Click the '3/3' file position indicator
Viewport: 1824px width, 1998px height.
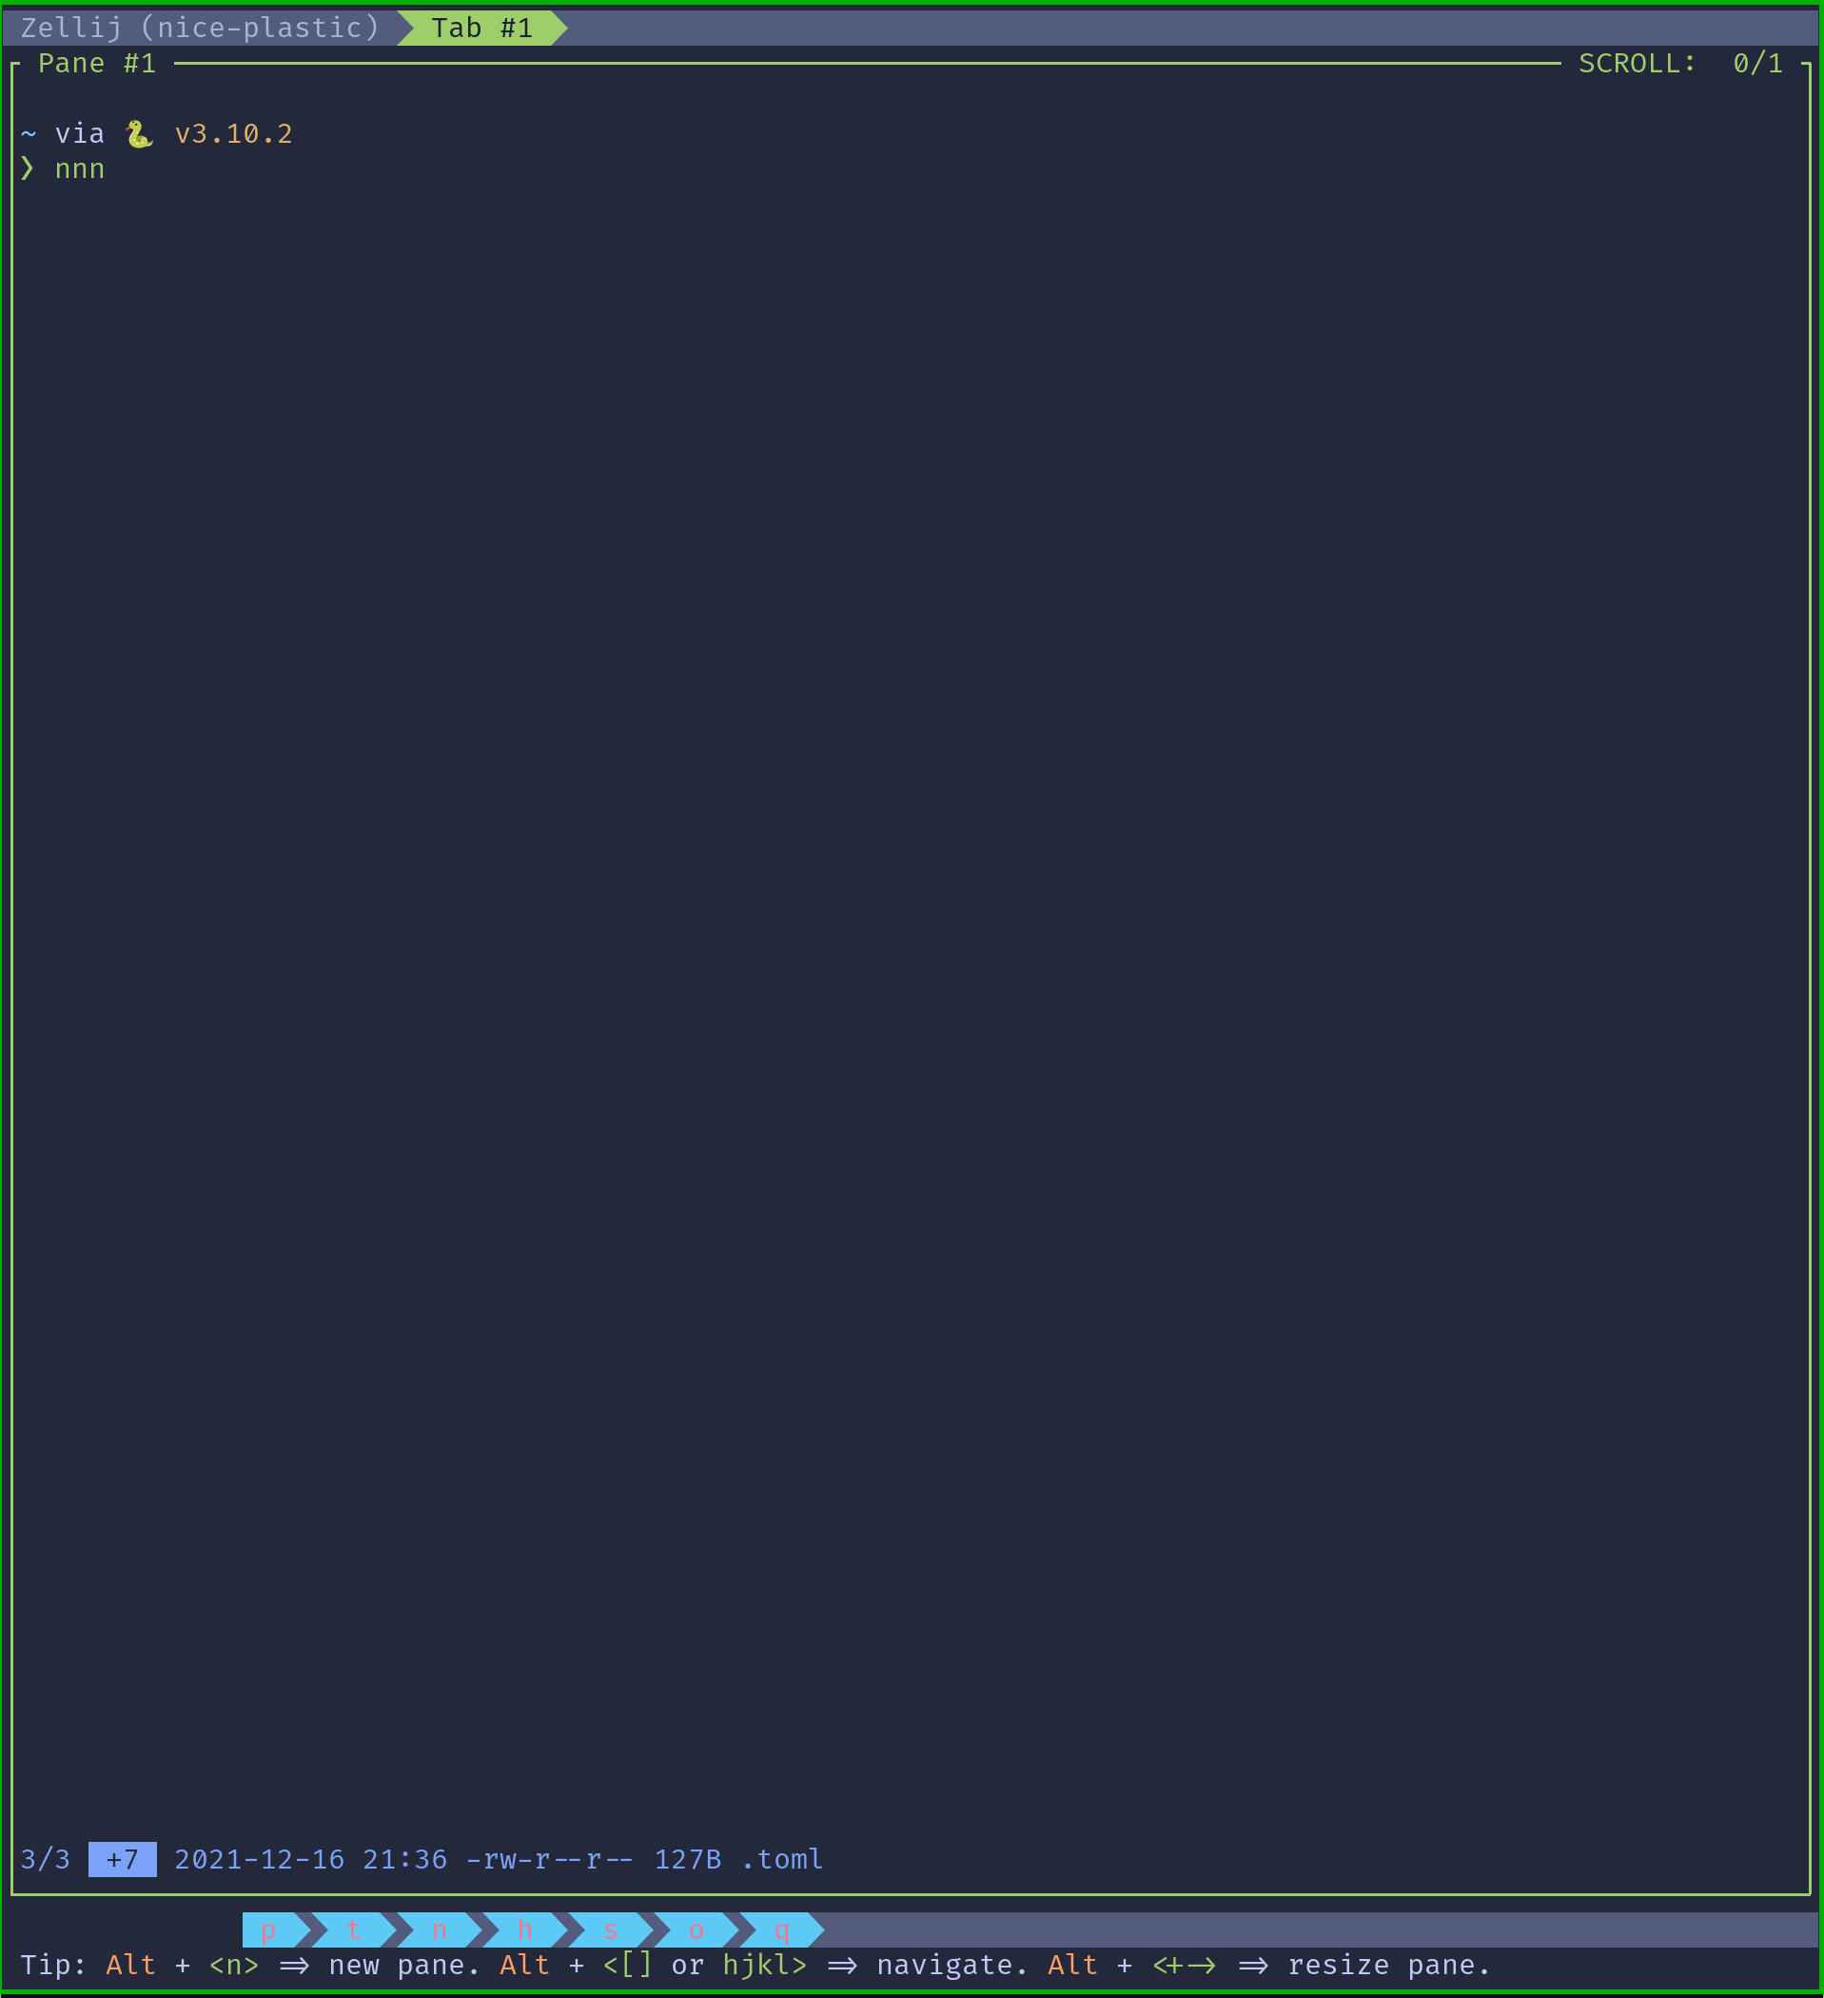click(46, 1859)
